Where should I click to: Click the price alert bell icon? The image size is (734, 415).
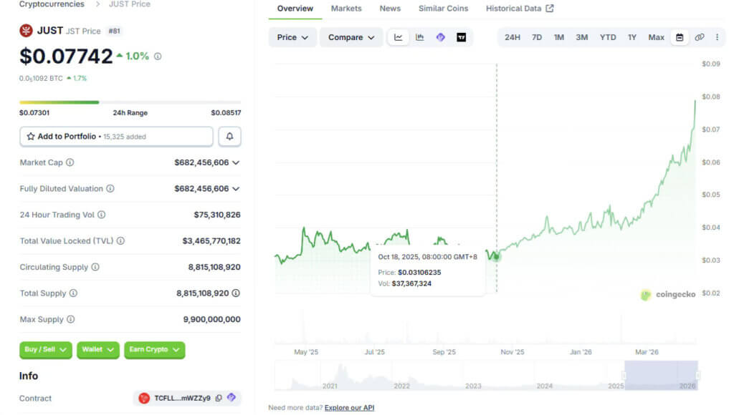229,136
